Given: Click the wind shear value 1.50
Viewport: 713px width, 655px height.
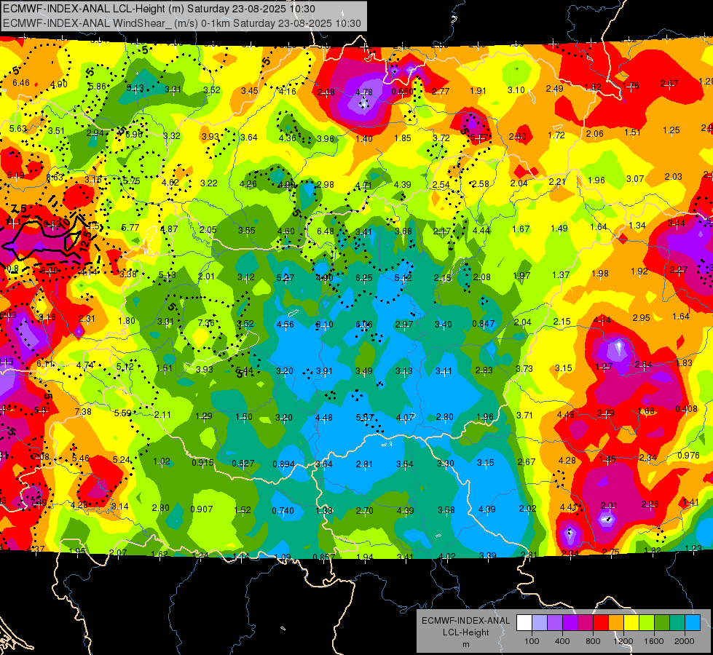Looking at the screenshot, I should tap(244, 417).
